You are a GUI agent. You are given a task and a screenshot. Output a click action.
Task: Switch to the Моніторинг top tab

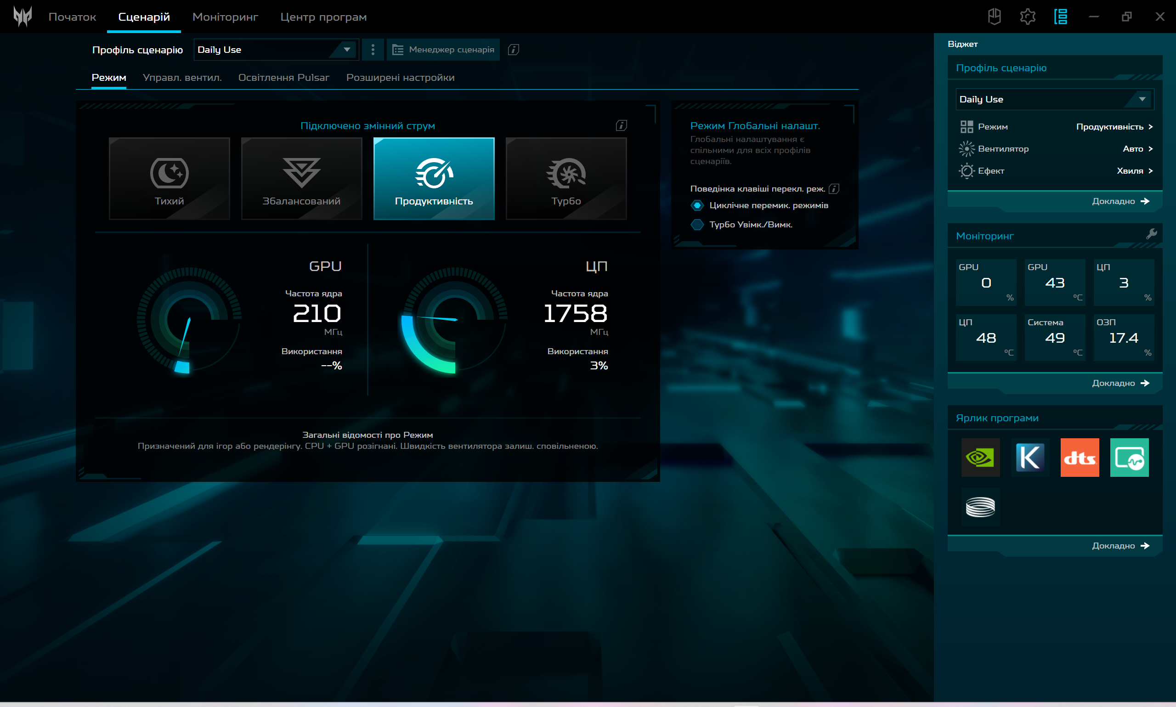[x=225, y=17]
